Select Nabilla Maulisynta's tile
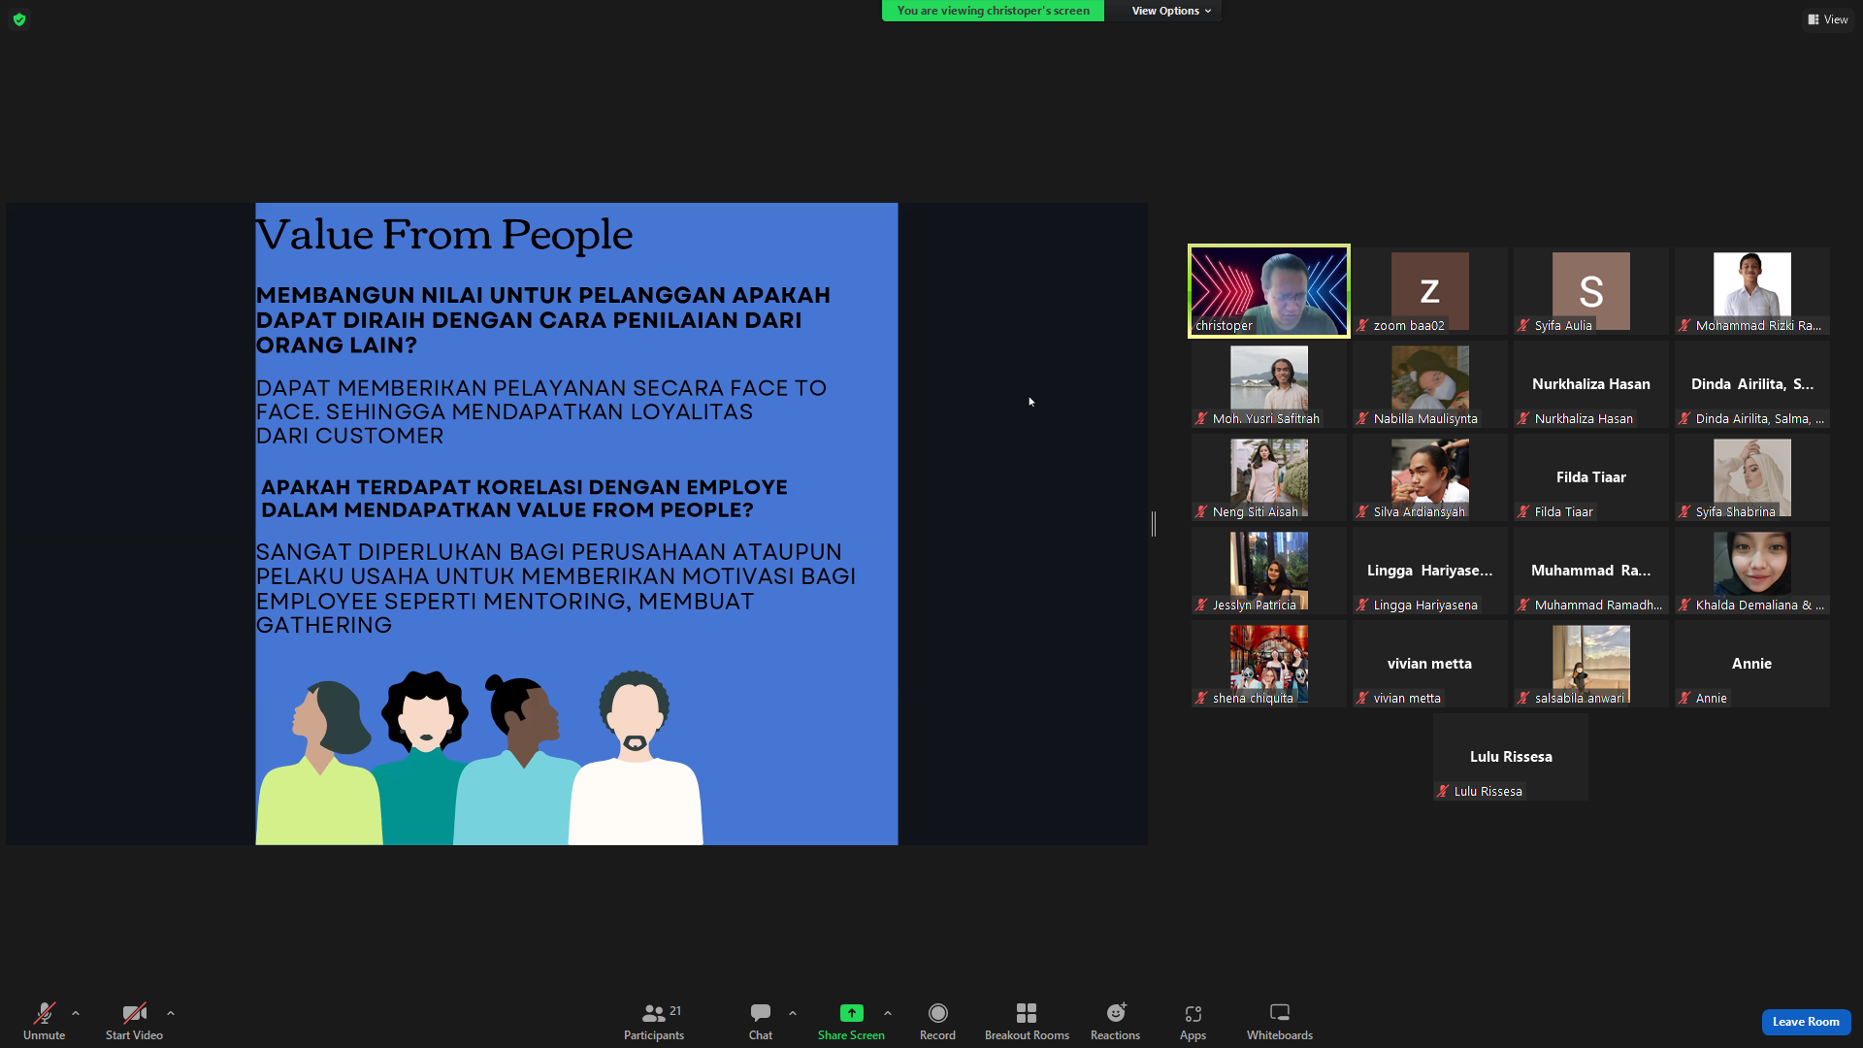The height and width of the screenshot is (1048, 1863). [x=1430, y=384]
